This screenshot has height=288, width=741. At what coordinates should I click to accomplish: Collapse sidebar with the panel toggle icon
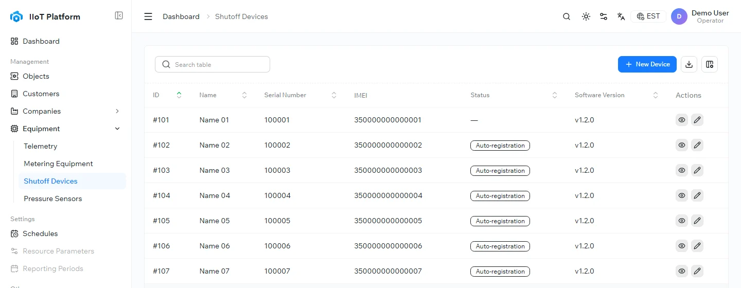[x=119, y=15]
